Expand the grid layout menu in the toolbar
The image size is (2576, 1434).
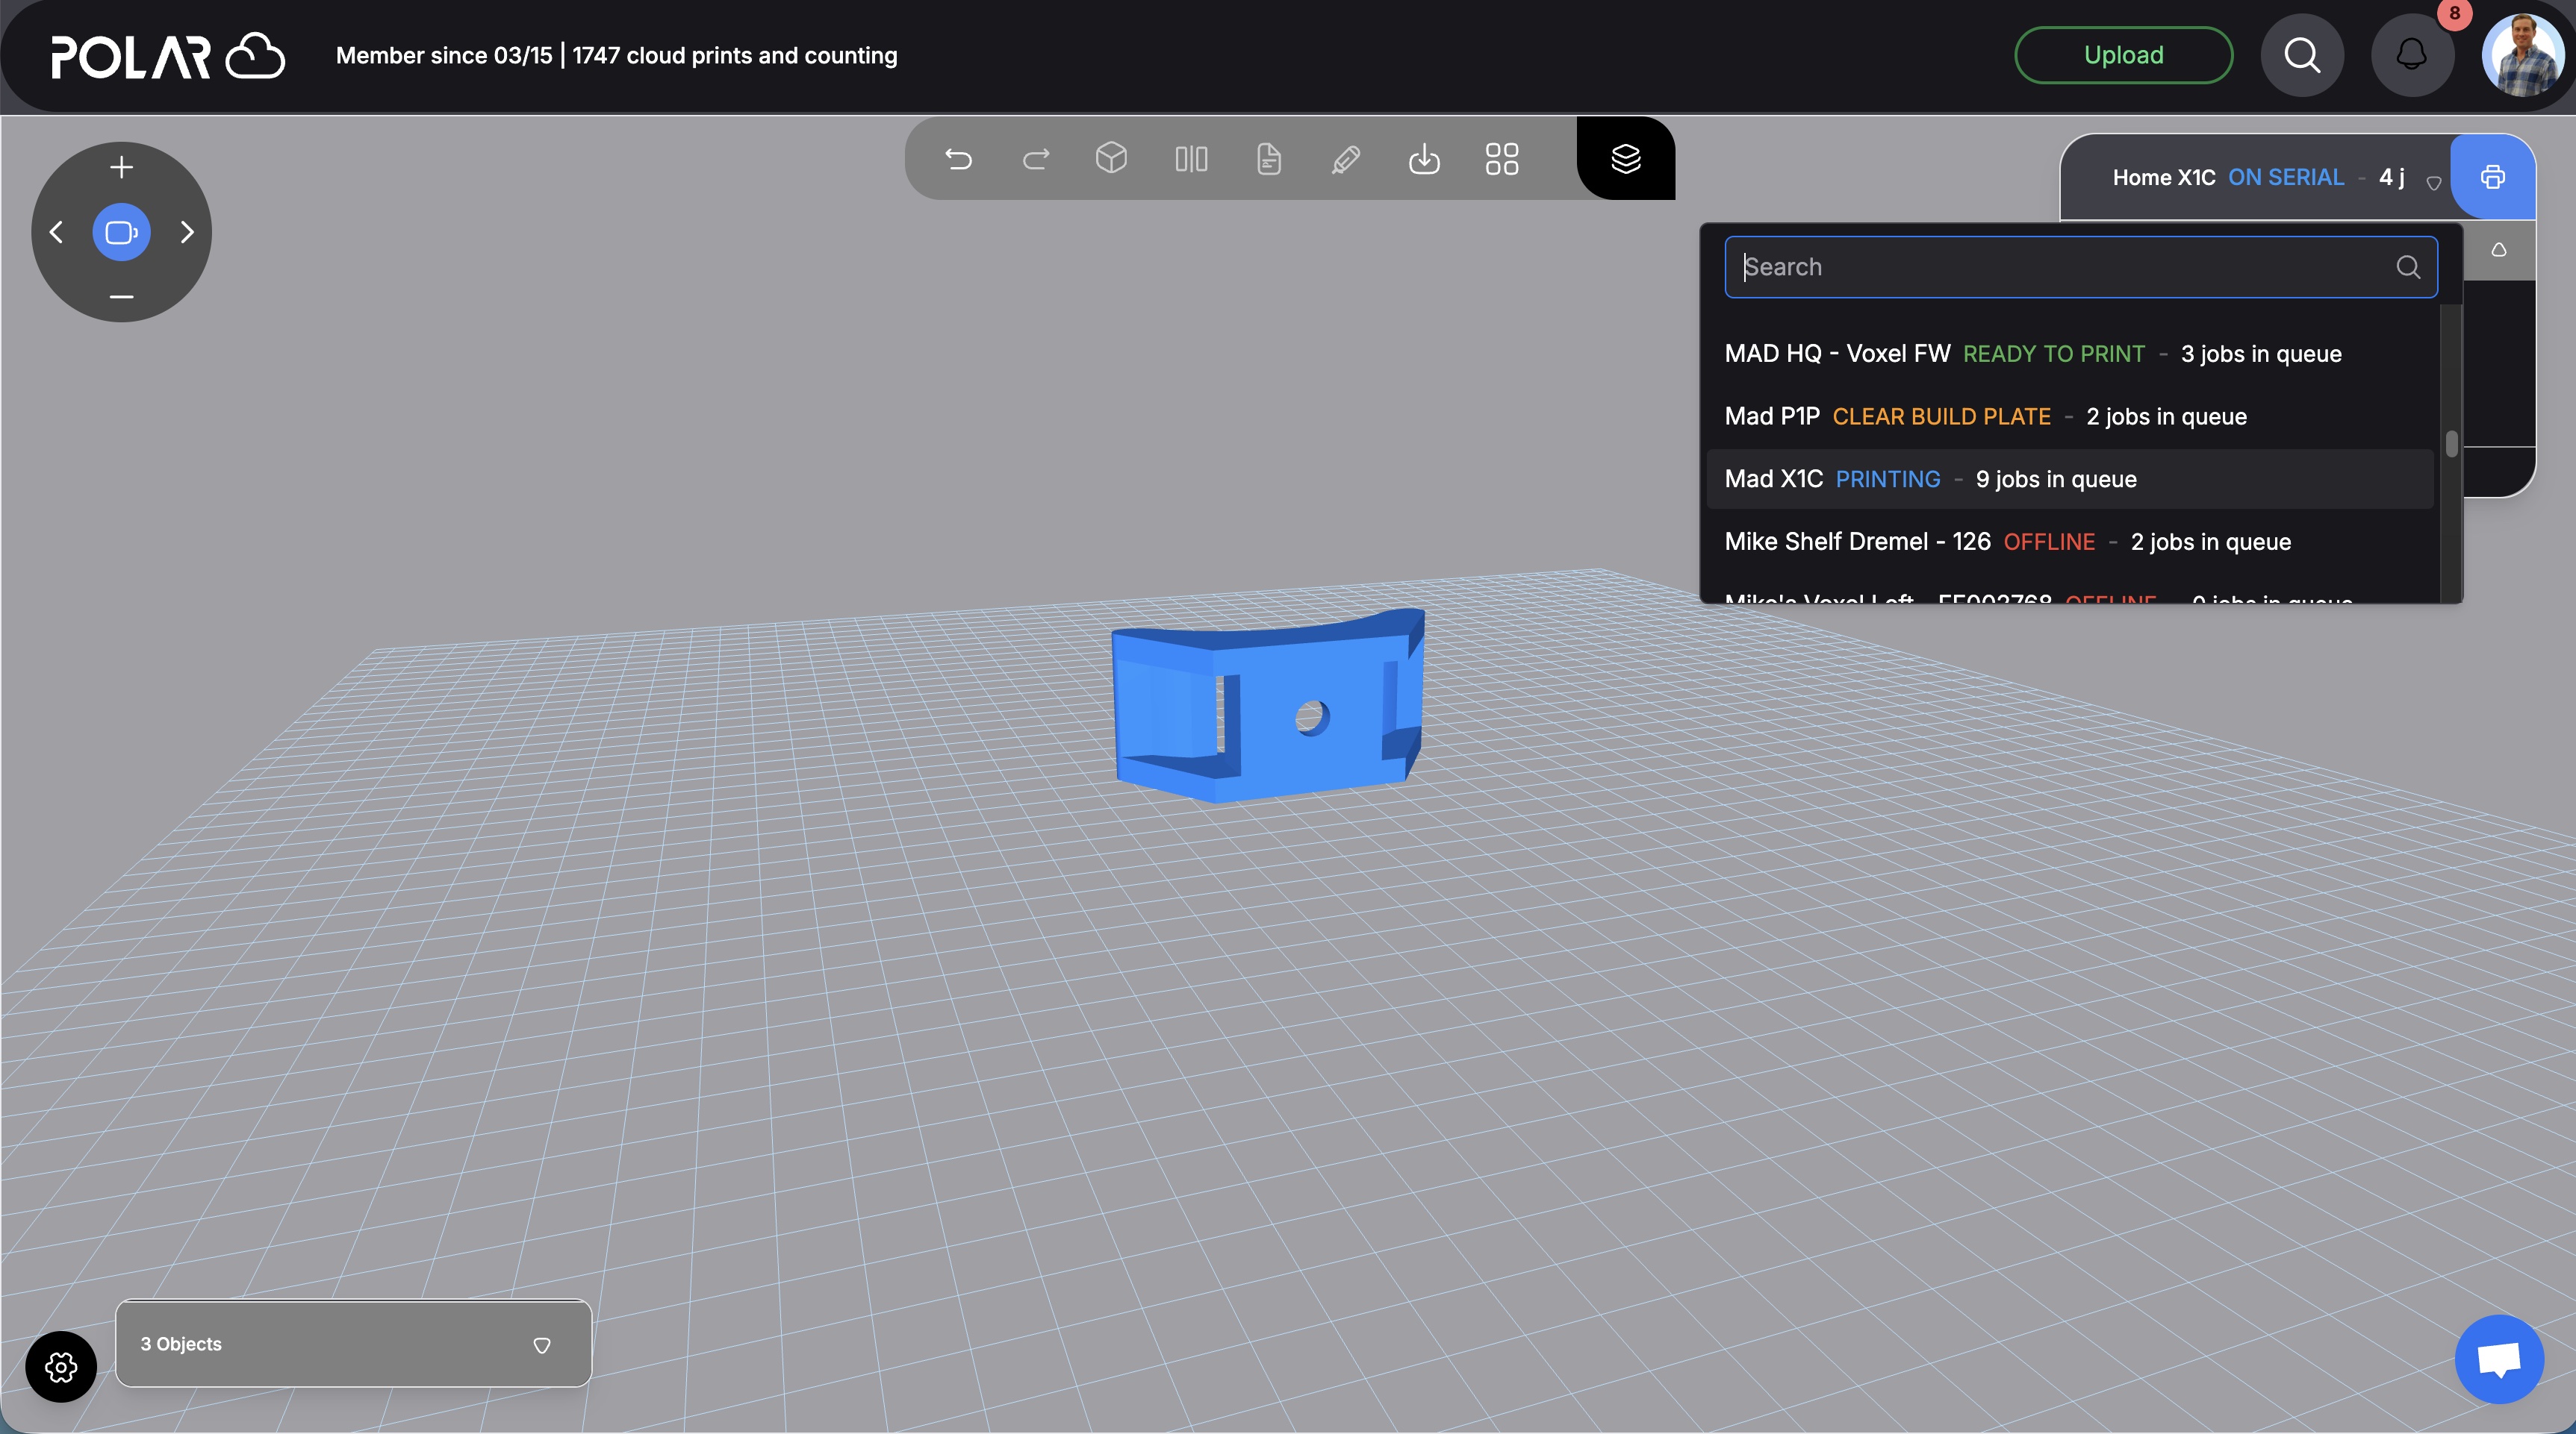pos(1500,159)
